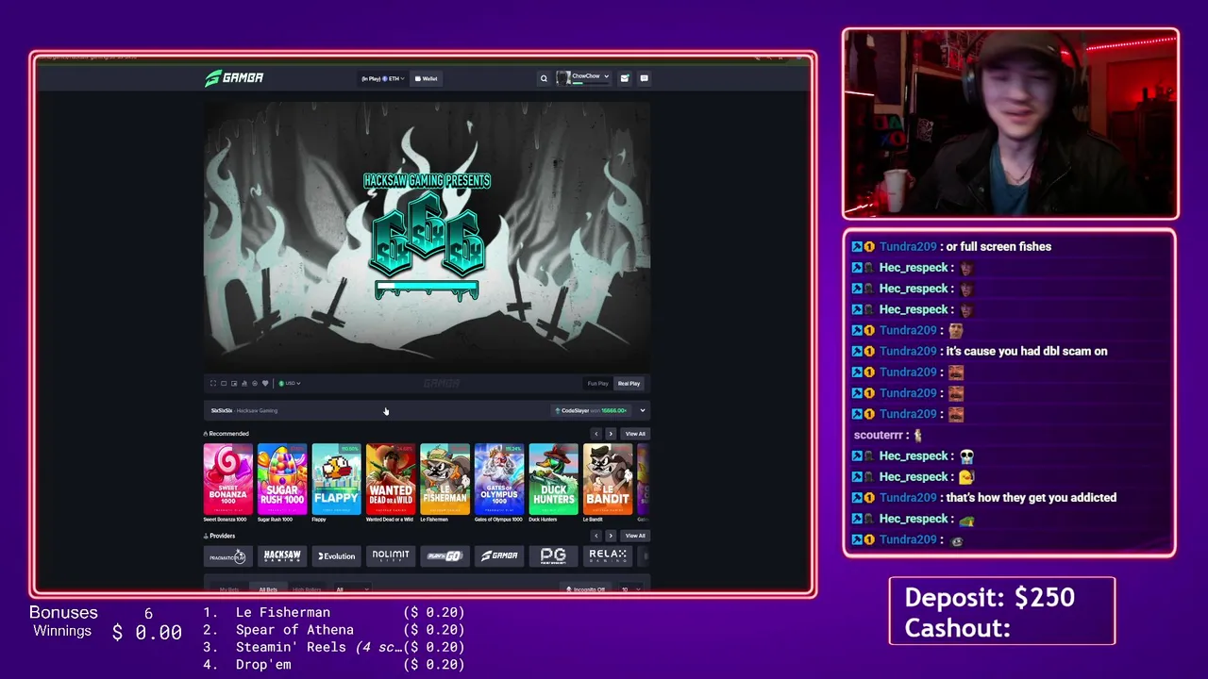1208x679 pixels.
Task: Click the CodeSlayer recent win badge
Action: tap(592, 410)
